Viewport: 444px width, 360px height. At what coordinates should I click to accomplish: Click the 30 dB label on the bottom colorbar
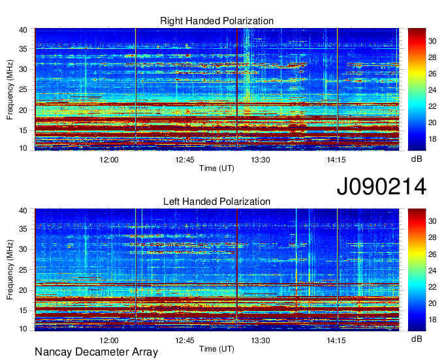pos(432,221)
